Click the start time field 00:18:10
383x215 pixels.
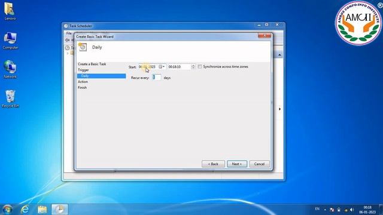point(180,66)
